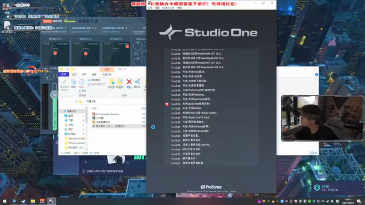Click the Cut scissors icon in Explorer ribbon
The height and width of the screenshot is (205, 365).
coord(80,91)
